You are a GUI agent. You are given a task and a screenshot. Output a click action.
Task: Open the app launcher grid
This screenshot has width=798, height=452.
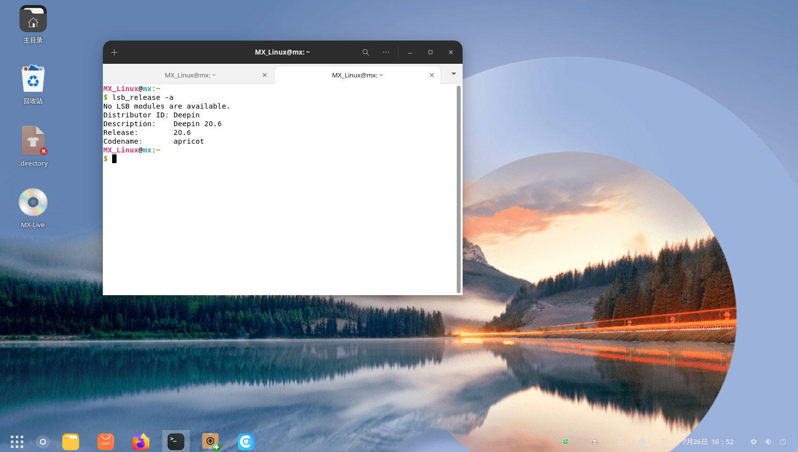[17, 442]
